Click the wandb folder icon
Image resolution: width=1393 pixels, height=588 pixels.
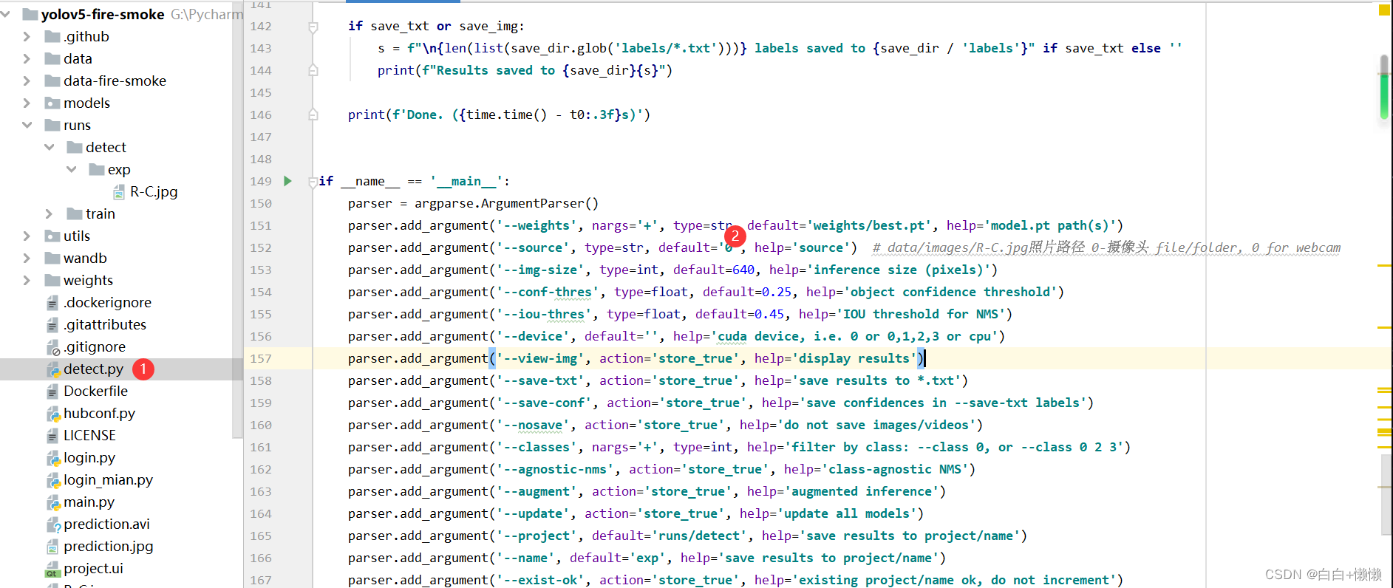pos(52,258)
